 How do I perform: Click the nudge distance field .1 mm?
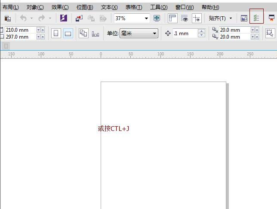185,33
